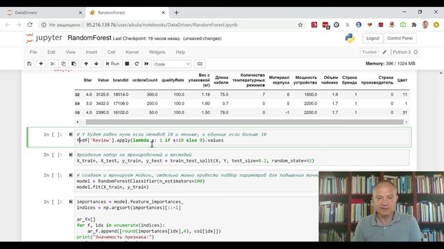Click into the model.fit code line
This screenshot has height=249, width=444.
click(x=112, y=187)
